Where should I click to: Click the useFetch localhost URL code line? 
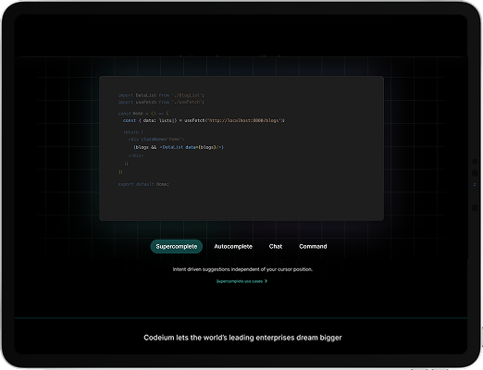(204, 120)
